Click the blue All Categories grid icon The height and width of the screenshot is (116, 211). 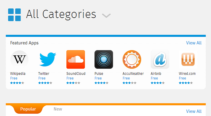(x=14, y=15)
